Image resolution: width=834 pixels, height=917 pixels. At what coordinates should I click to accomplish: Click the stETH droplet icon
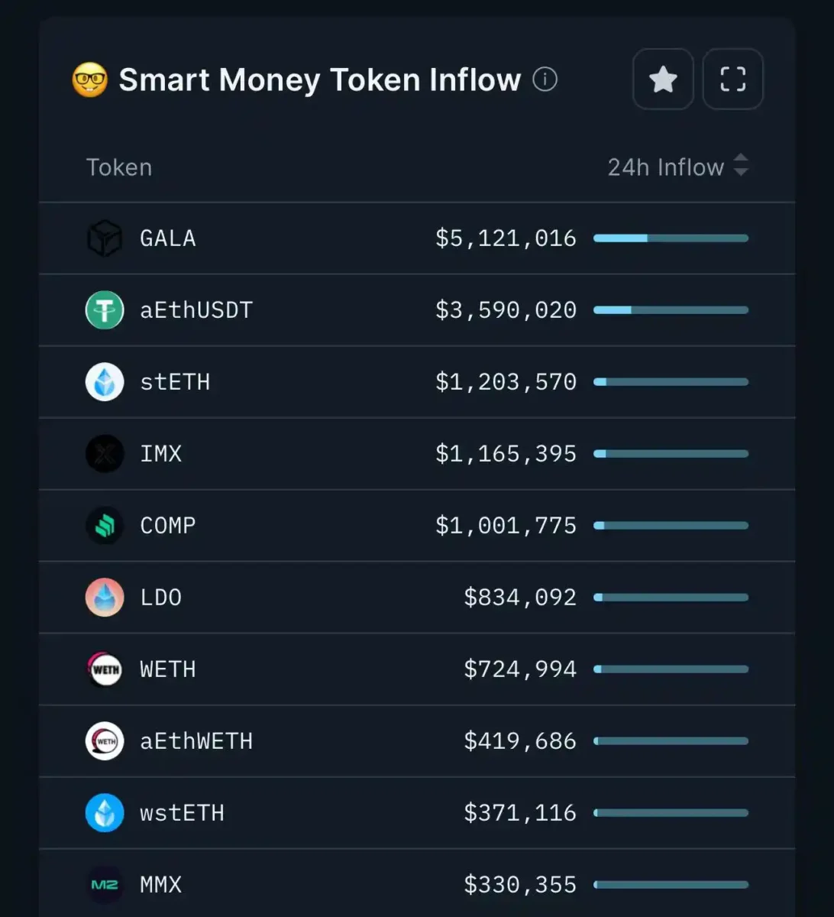point(105,382)
